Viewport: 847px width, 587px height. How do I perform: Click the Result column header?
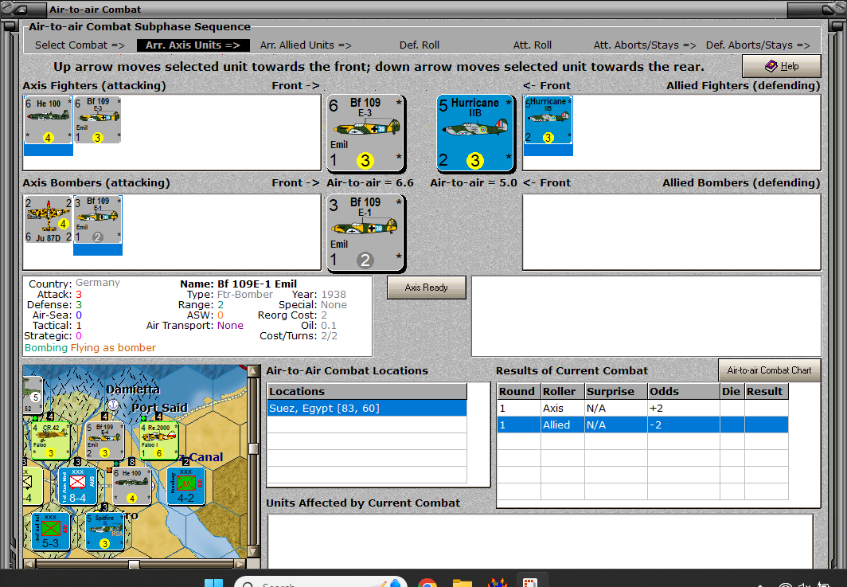[x=767, y=391]
